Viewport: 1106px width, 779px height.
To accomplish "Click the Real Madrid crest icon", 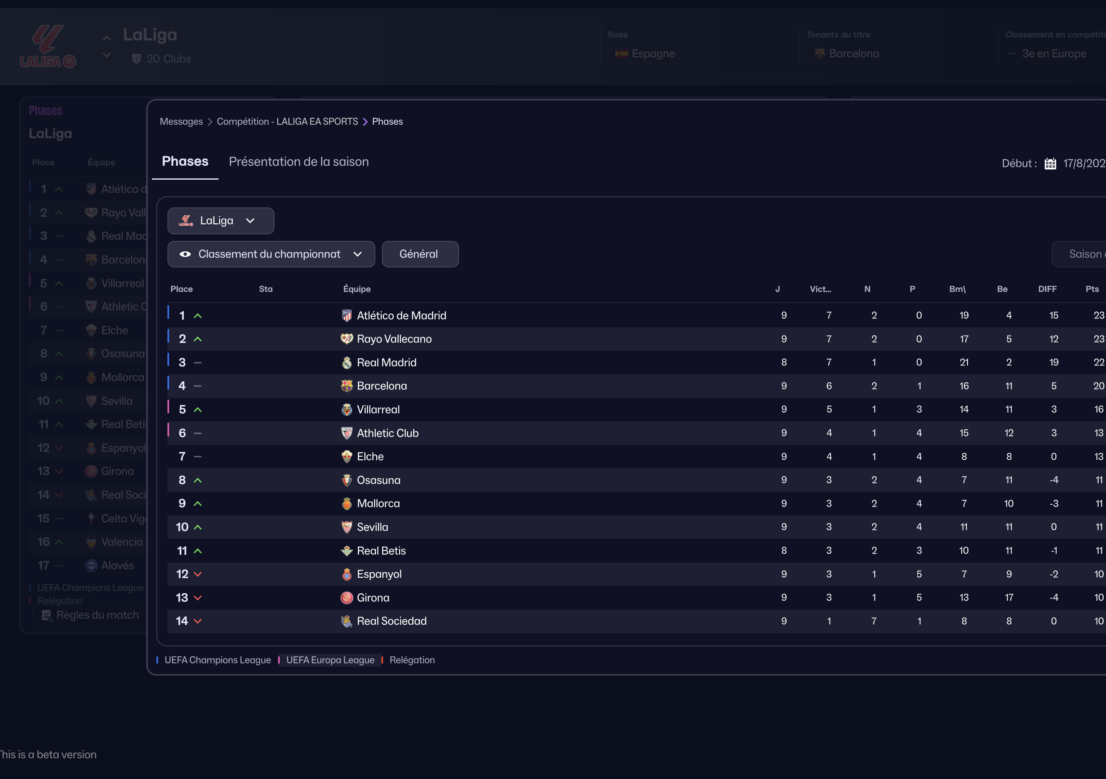I will (x=346, y=363).
